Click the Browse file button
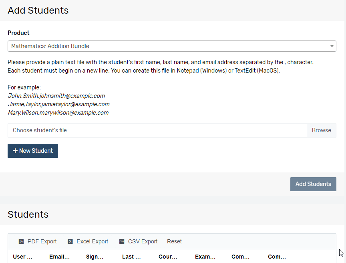Viewport: 346px width, 263px height. coord(321,130)
